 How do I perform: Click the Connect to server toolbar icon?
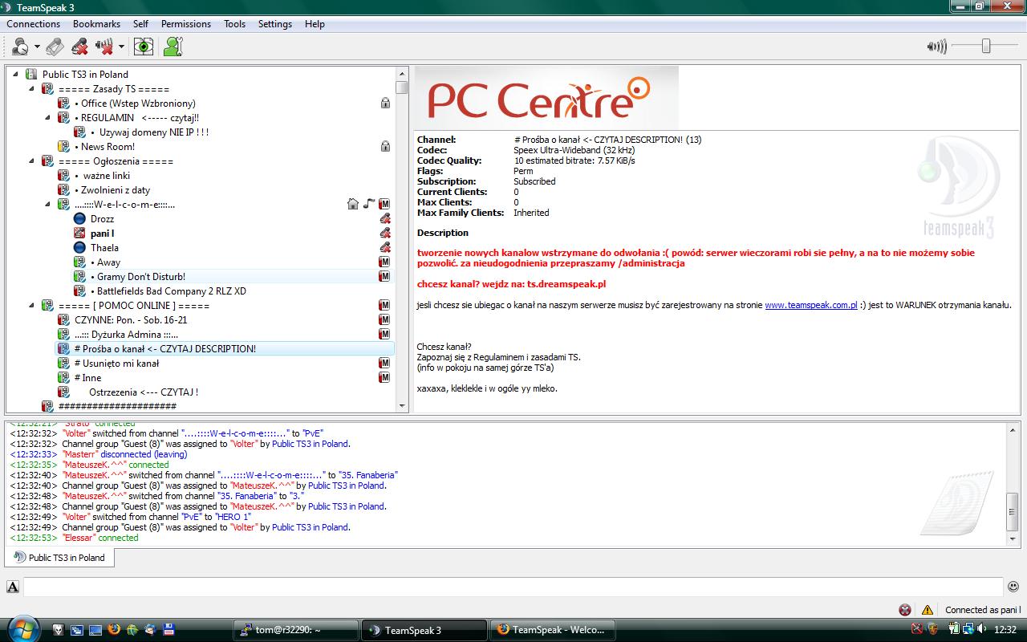click(19, 47)
